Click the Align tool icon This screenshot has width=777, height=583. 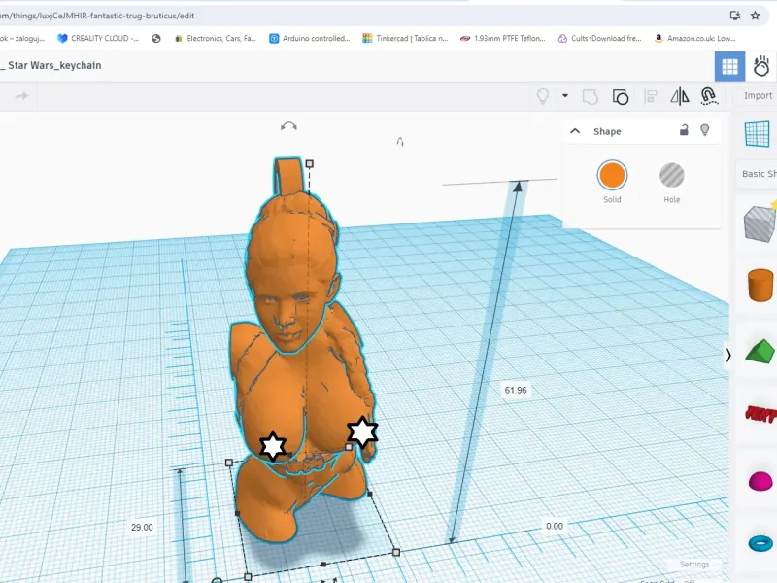(x=651, y=96)
